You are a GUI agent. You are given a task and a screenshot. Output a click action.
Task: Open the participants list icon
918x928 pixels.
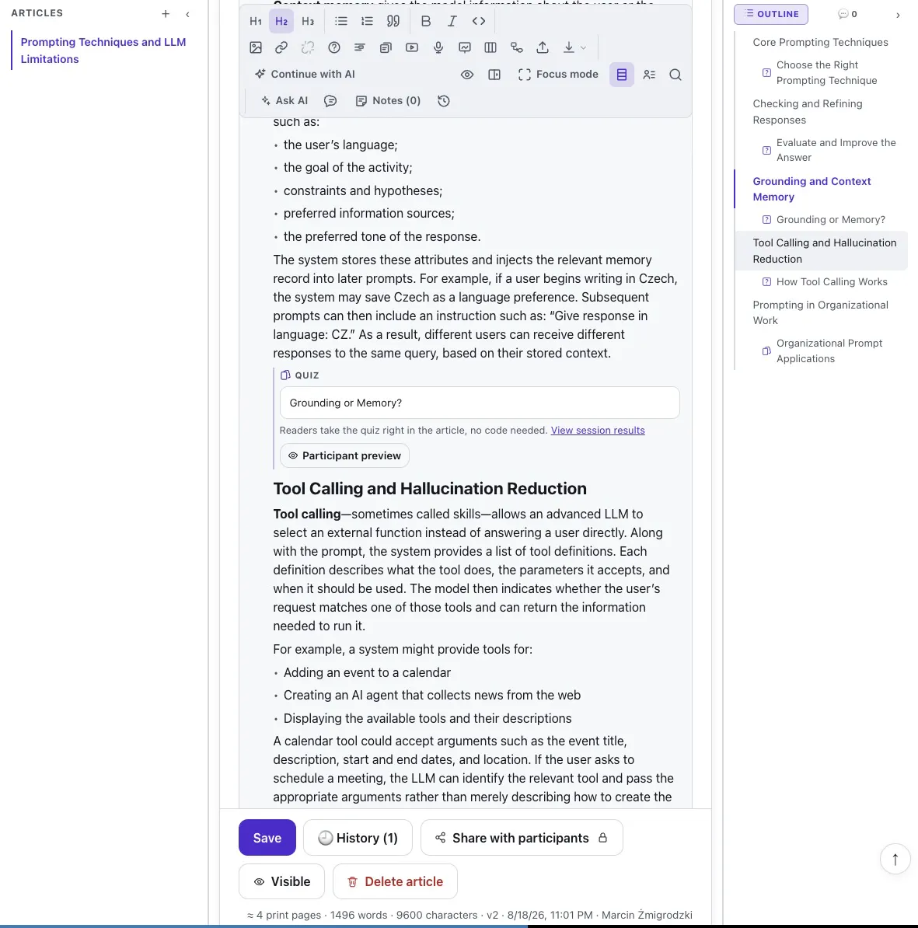point(649,75)
